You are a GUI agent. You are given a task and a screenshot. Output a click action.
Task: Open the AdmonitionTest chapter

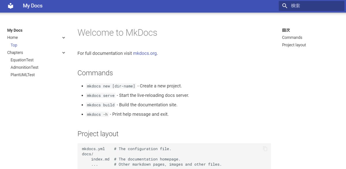[25, 67]
